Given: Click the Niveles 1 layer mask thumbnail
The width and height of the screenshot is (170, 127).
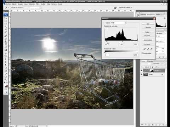Looking at the screenshot, I should tap(152, 71).
